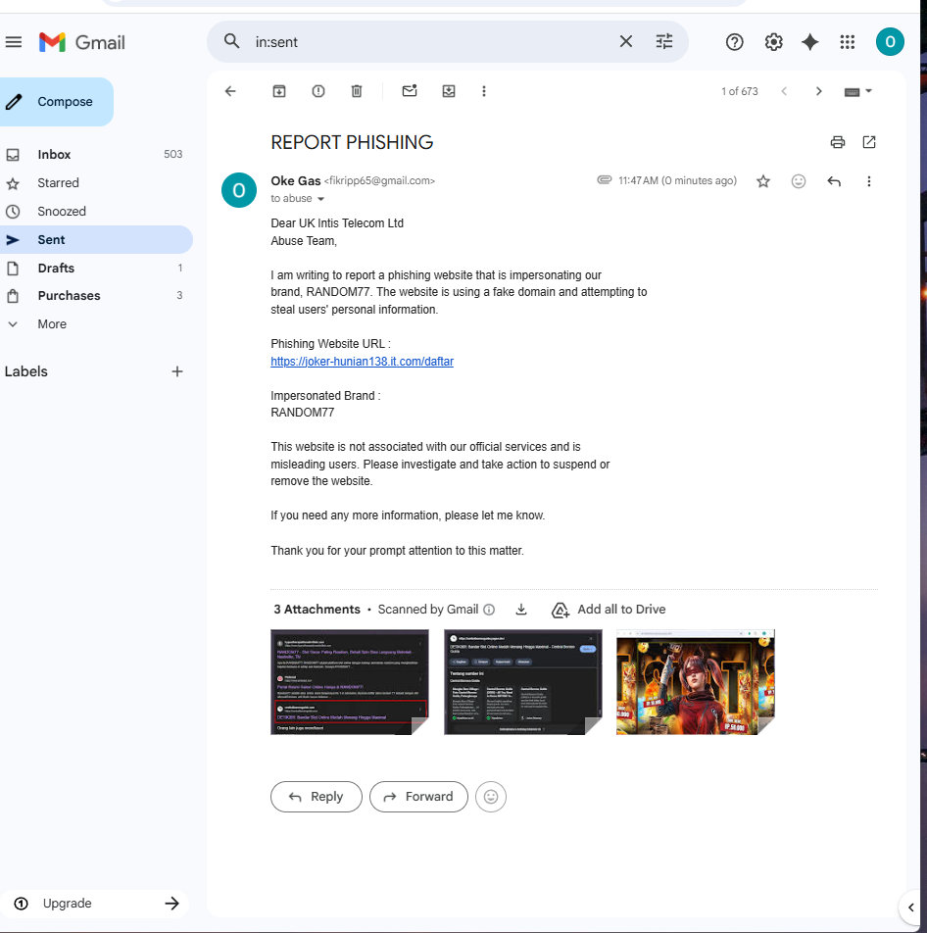Mark email as unread
Screen dimensions: 927x933
[x=410, y=90]
